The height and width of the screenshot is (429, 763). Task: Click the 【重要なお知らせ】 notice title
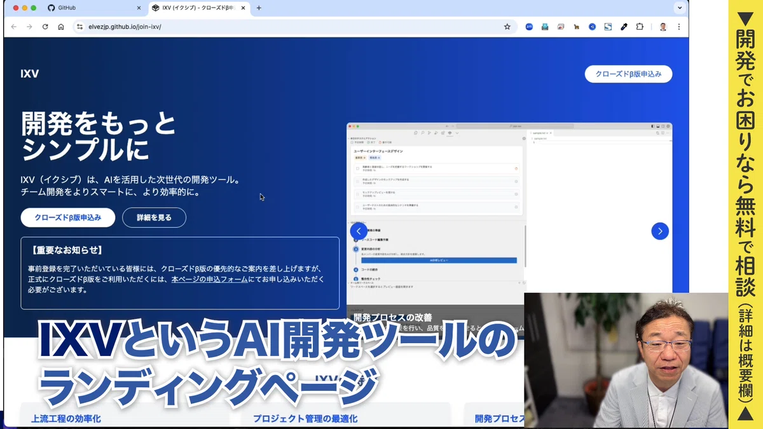coord(66,250)
